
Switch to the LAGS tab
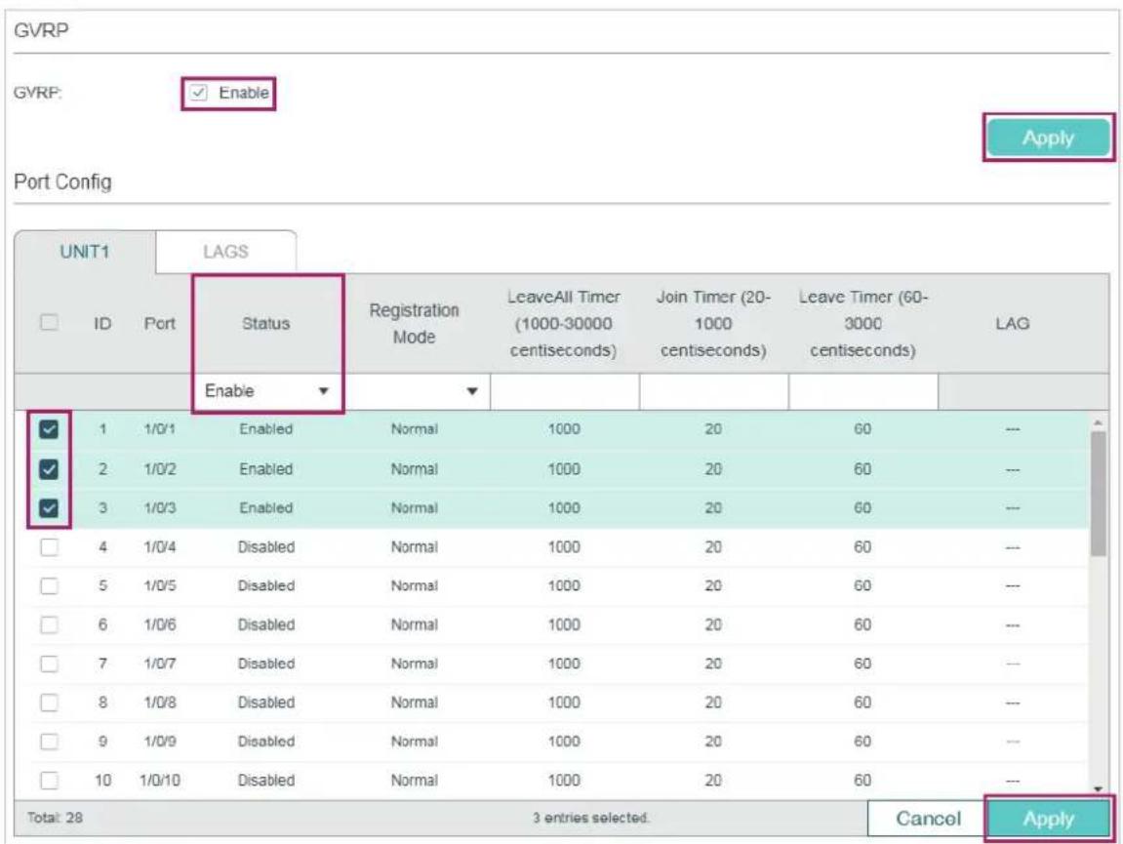point(225,252)
